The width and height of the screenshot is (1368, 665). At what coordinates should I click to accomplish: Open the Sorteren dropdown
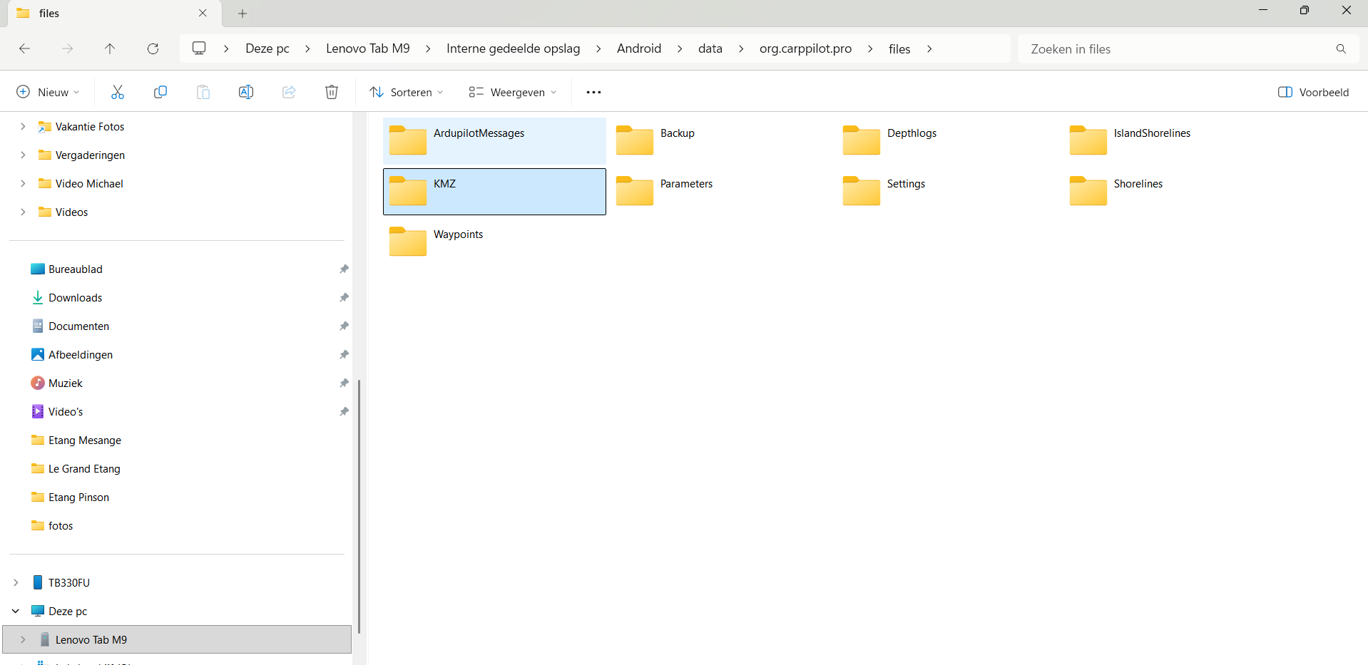407,92
